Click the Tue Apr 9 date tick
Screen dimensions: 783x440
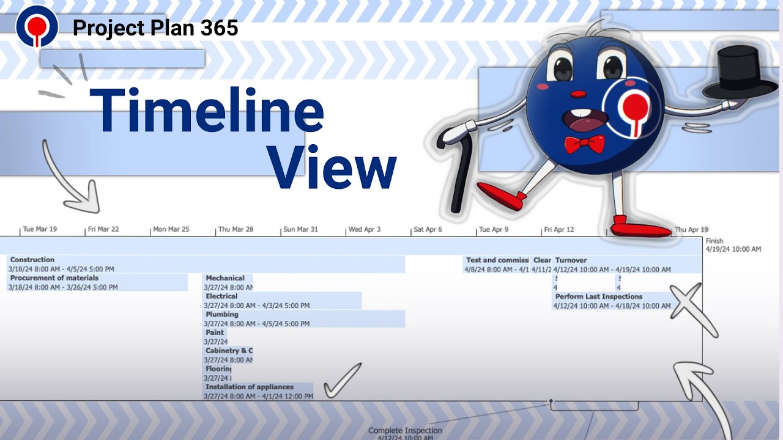coord(492,229)
